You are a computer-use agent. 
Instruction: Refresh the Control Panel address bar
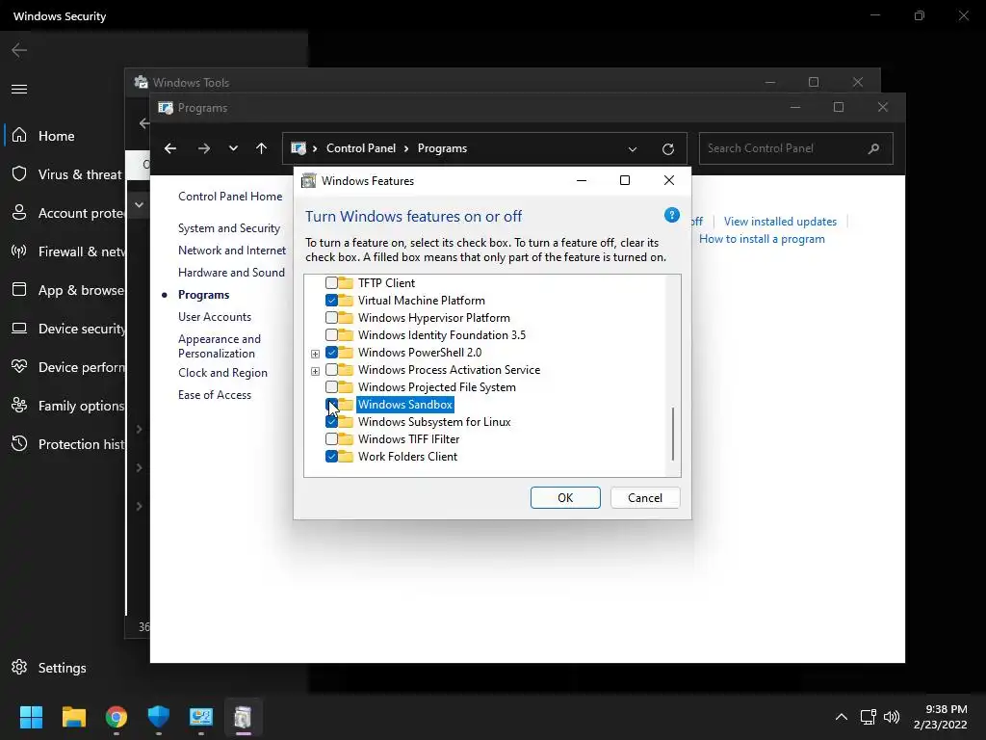click(668, 149)
